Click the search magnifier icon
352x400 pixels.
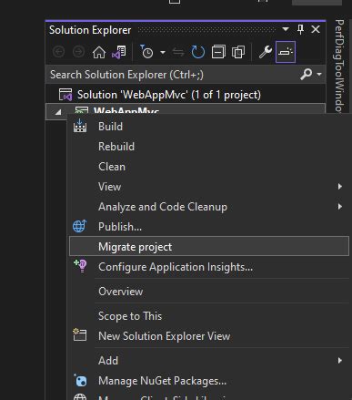point(306,74)
